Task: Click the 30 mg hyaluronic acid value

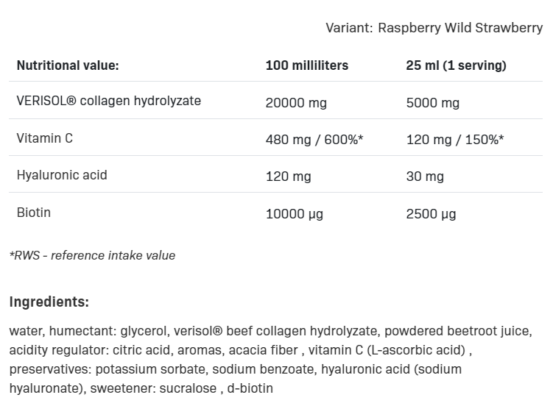Action: 425,177
